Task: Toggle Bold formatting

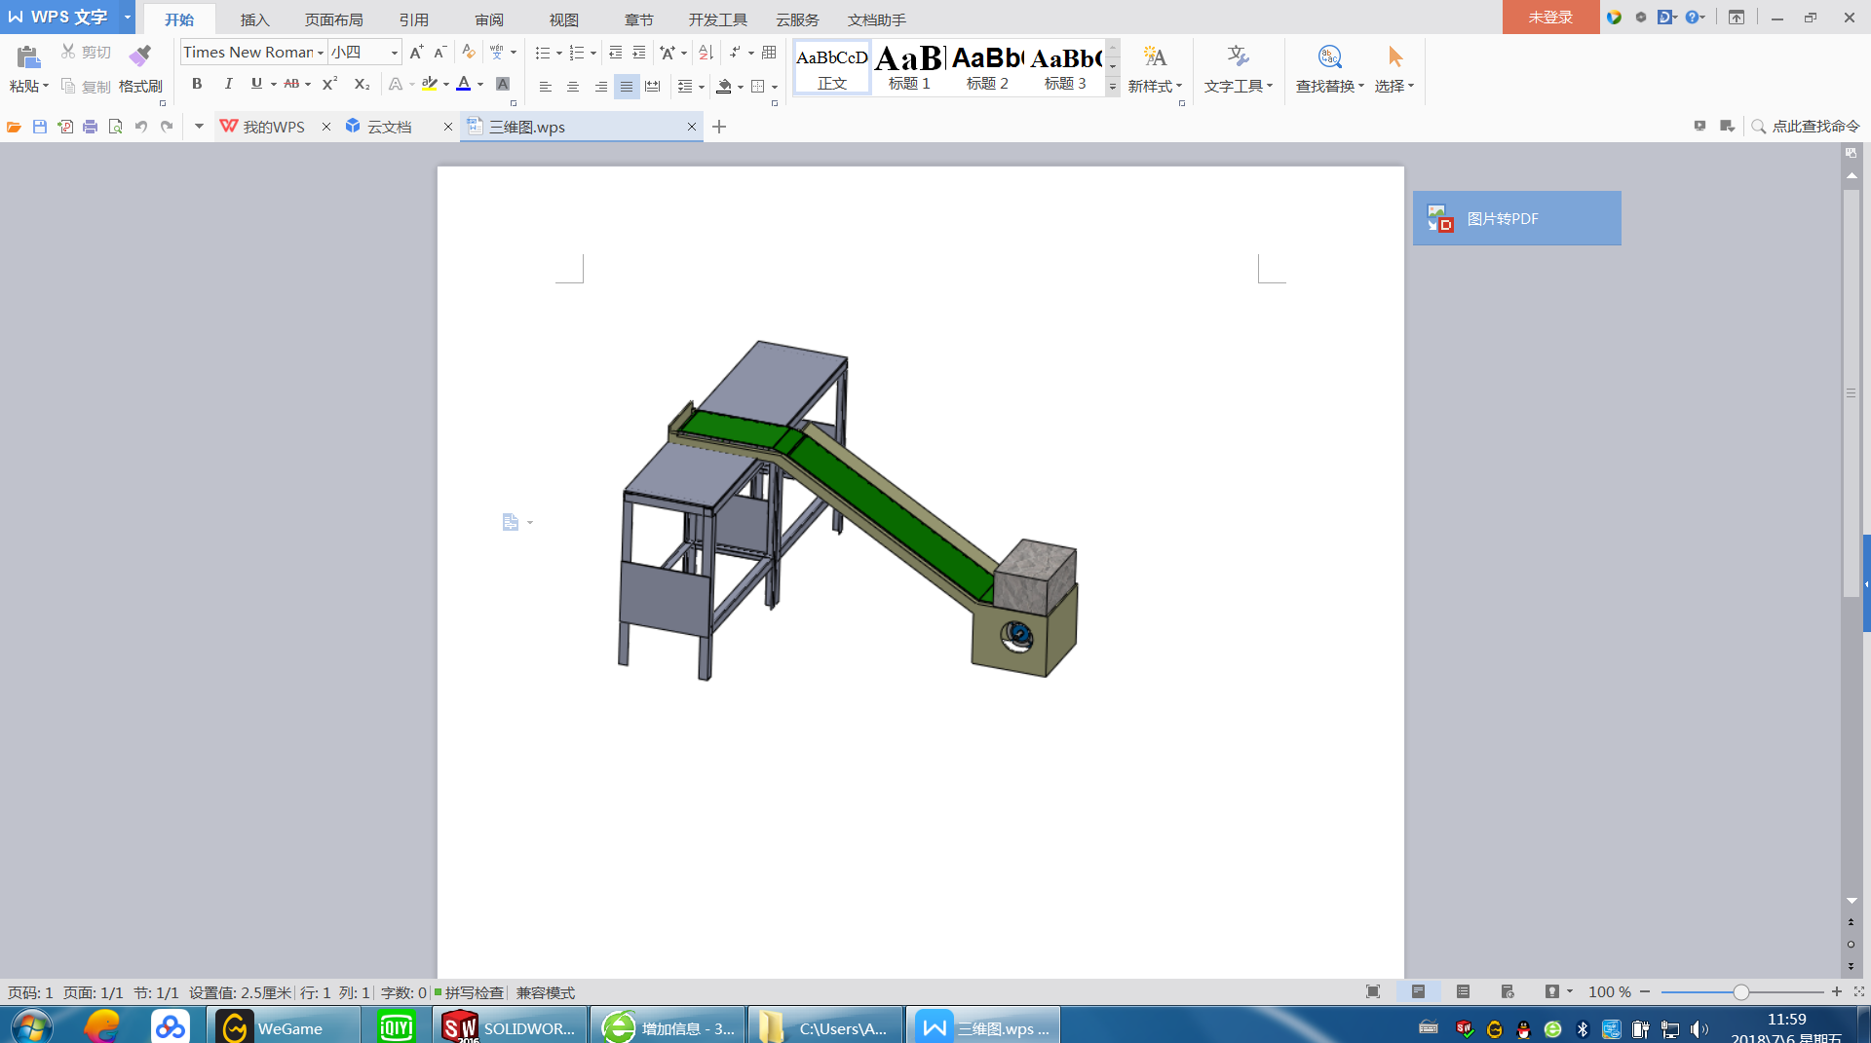Action: click(x=197, y=85)
